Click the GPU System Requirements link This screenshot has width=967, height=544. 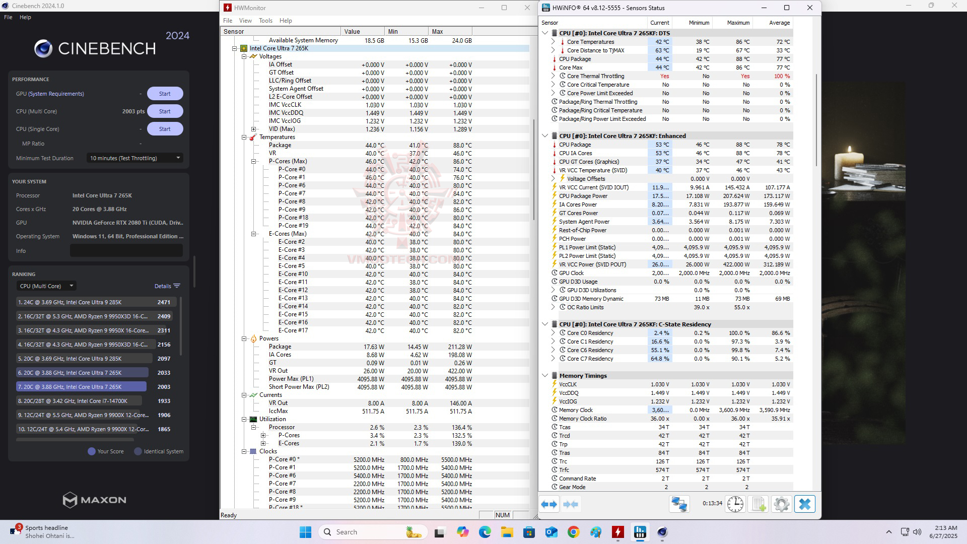[x=56, y=94]
